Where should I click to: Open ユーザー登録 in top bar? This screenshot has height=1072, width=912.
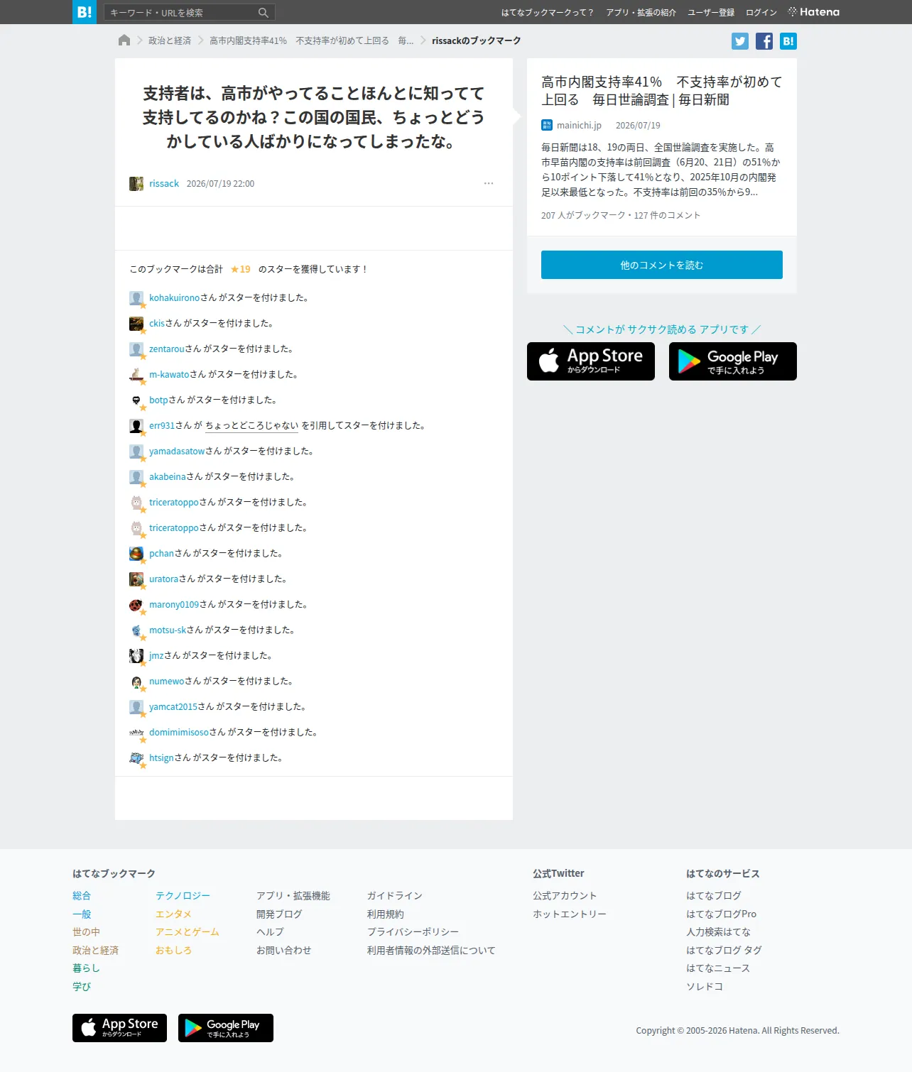pyautogui.click(x=711, y=13)
